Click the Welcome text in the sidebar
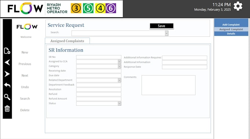 pyautogui.click(x=26, y=37)
